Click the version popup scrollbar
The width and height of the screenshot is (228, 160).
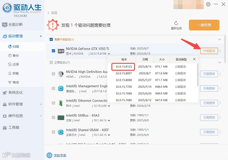click(198, 75)
